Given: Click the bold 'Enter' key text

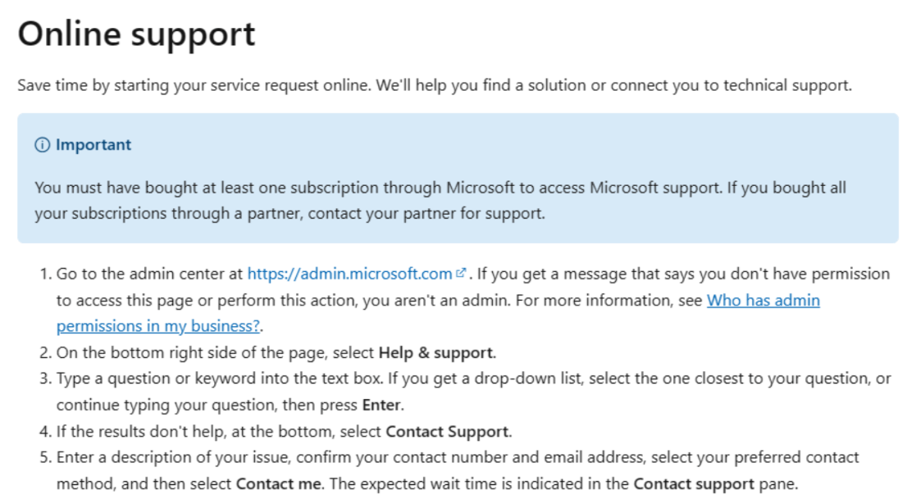Looking at the screenshot, I should pyautogui.click(x=381, y=405).
